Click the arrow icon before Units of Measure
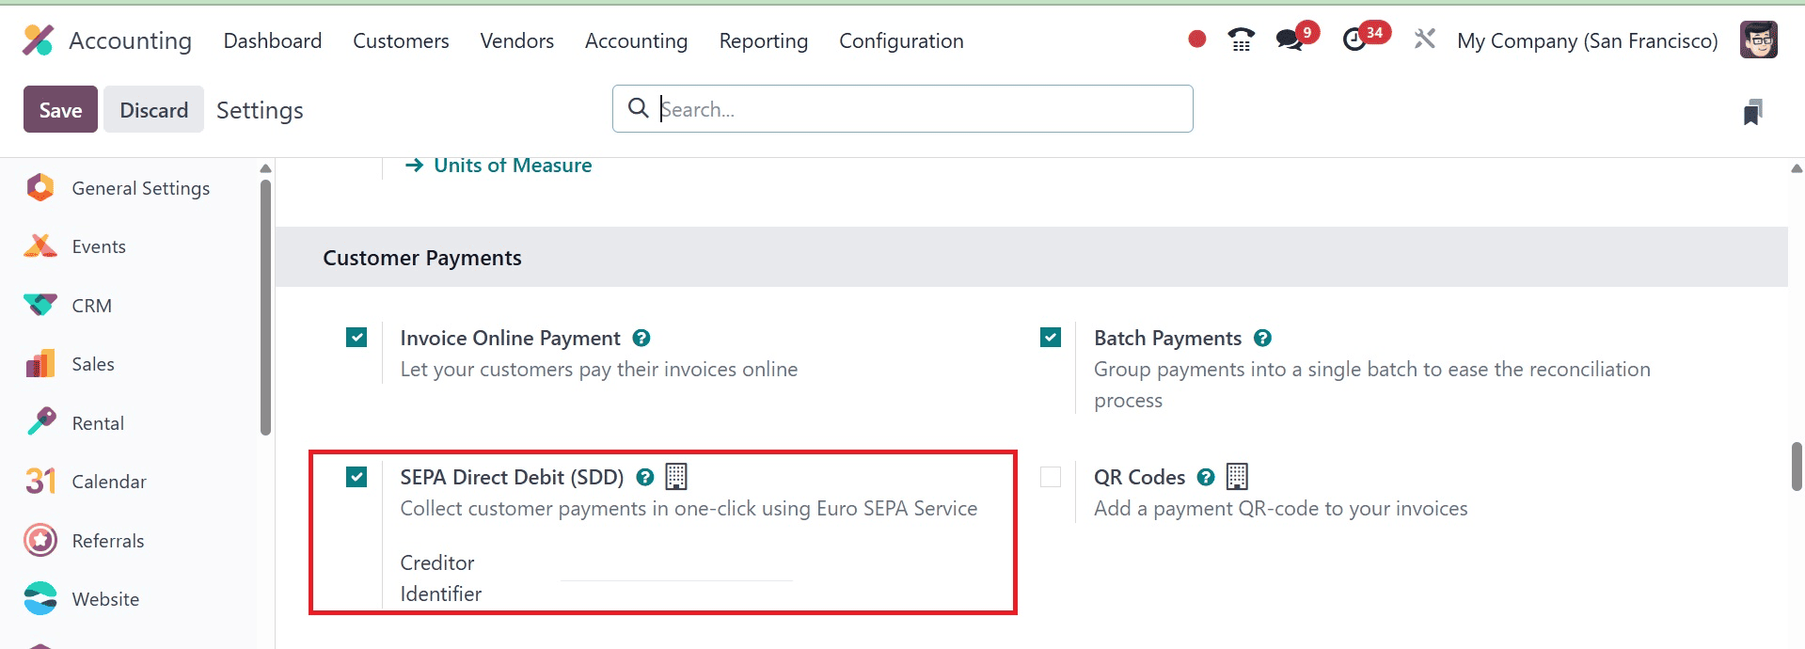The width and height of the screenshot is (1805, 649). click(414, 166)
